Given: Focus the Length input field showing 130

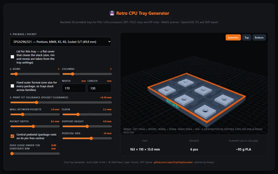Looking at the screenshot, I should [99, 88].
